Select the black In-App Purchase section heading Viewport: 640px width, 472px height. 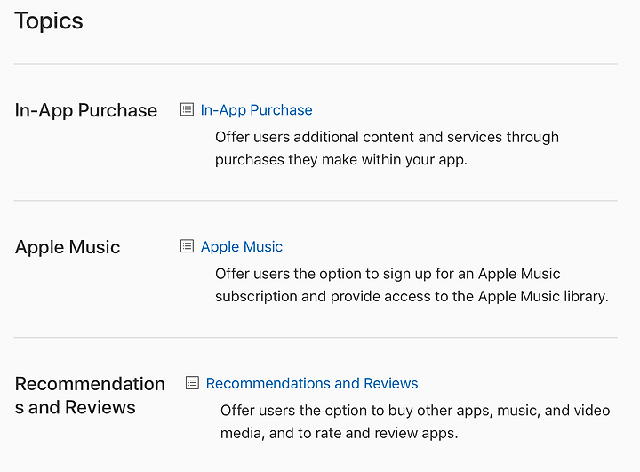tap(86, 110)
